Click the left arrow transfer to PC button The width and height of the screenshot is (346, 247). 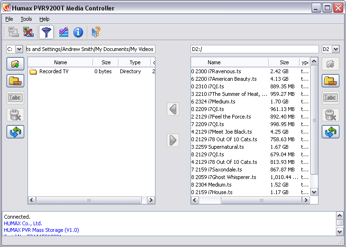click(x=173, y=109)
